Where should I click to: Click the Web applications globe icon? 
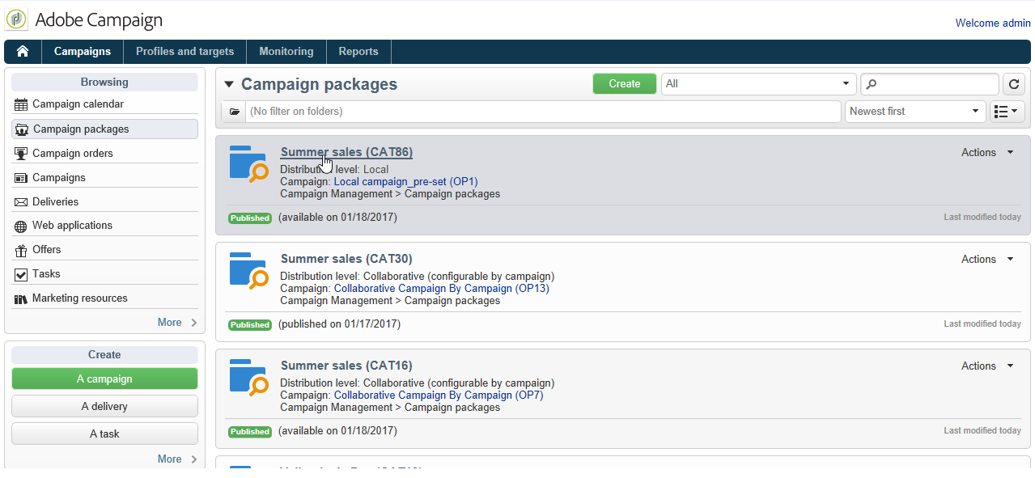pyautogui.click(x=21, y=226)
